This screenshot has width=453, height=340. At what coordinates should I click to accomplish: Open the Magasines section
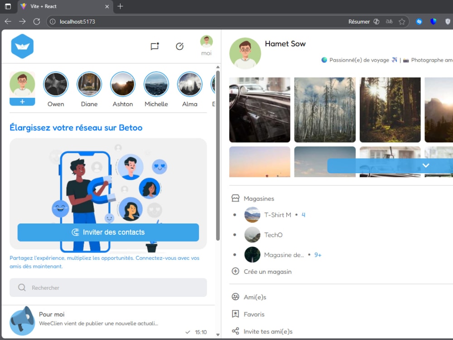pyautogui.click(x=259, y=199)
